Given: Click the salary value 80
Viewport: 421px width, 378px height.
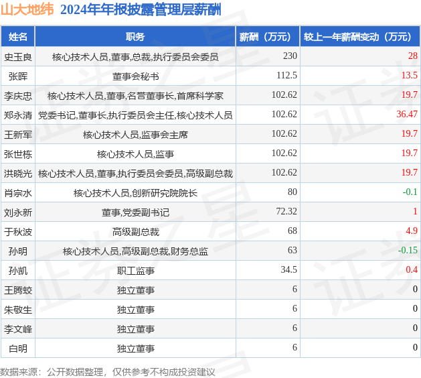Looking at the screenshot, I should pyautogui.click(x=292, y=192).
